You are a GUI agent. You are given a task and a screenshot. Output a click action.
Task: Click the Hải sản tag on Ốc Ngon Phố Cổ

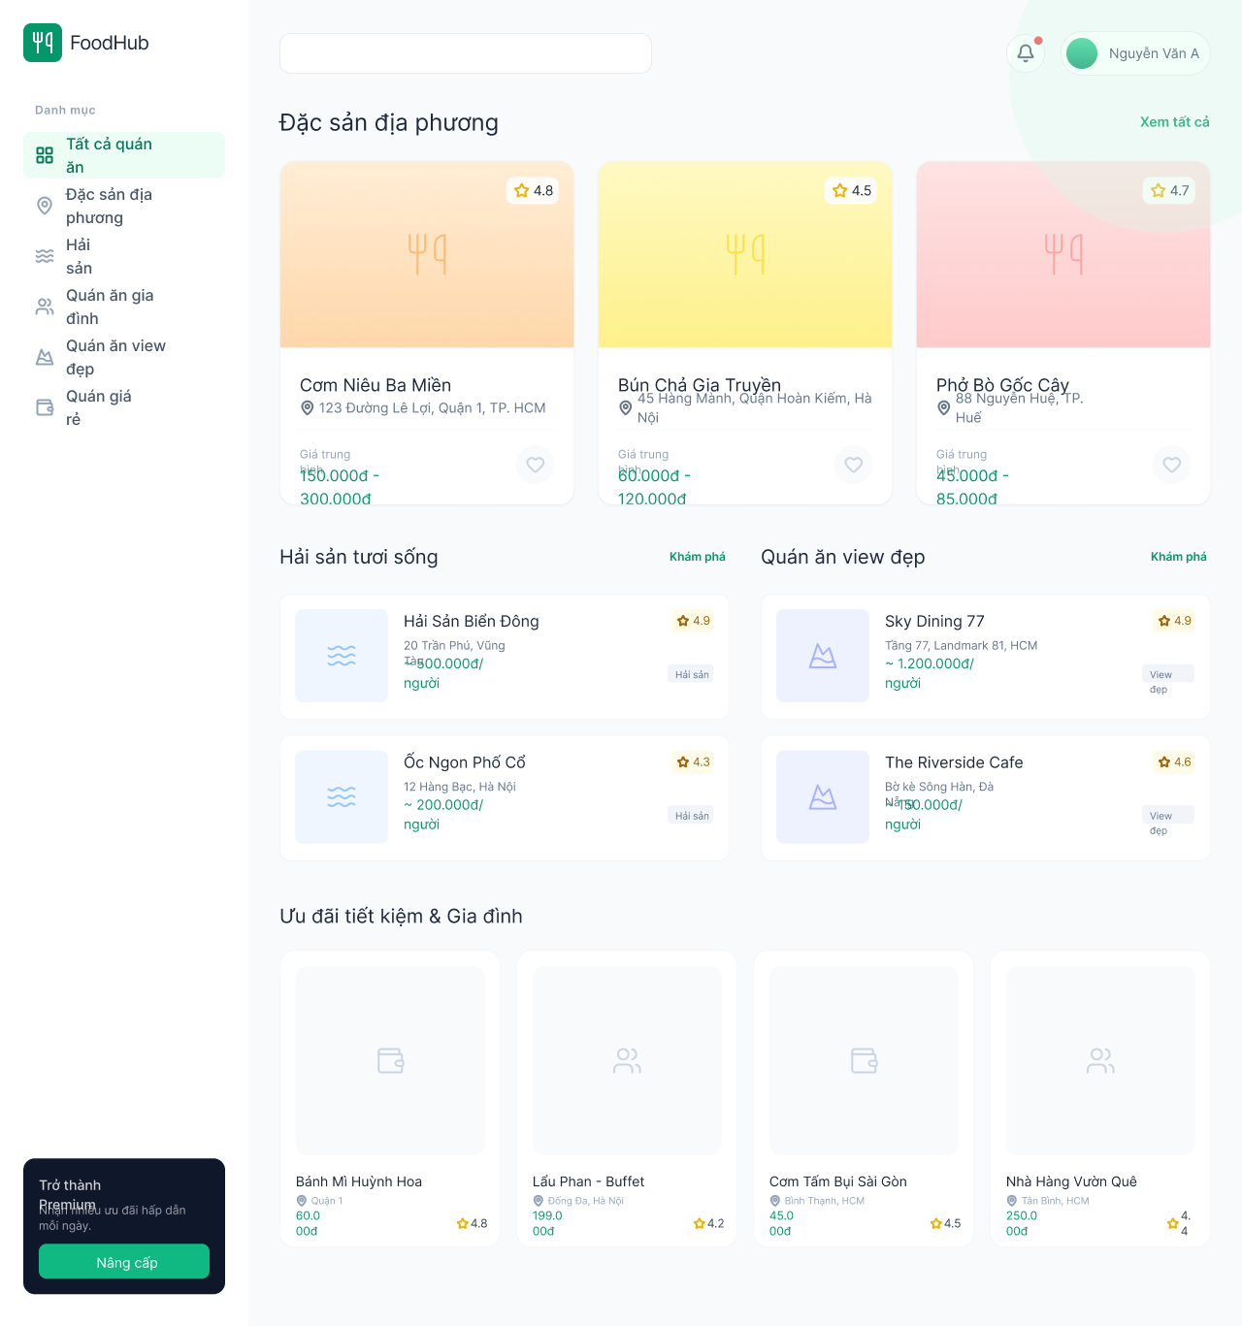pyautogui.click(x=690, y=815)
